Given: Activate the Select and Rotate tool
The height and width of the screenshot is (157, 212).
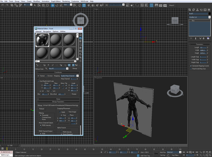Looking at the screenshot, I should (x=57, y=5).
